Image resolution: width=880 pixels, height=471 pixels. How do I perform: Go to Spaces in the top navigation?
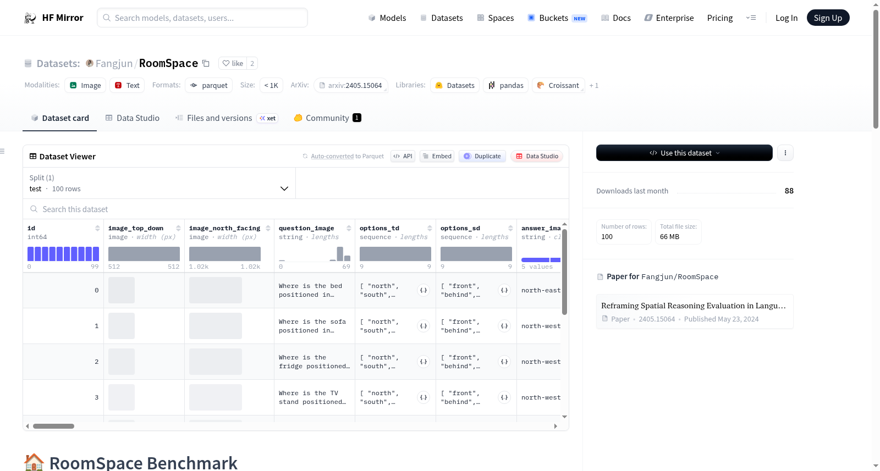(x=496, y=18)
